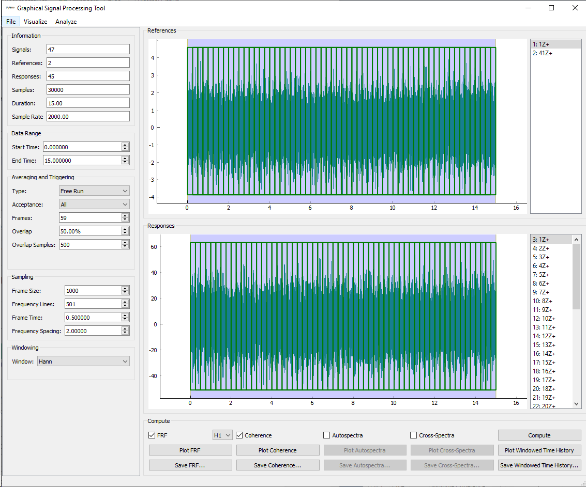586x487 pixels.
Task: Toggle the Coherence checkbox
Action: tap(239, 435)
